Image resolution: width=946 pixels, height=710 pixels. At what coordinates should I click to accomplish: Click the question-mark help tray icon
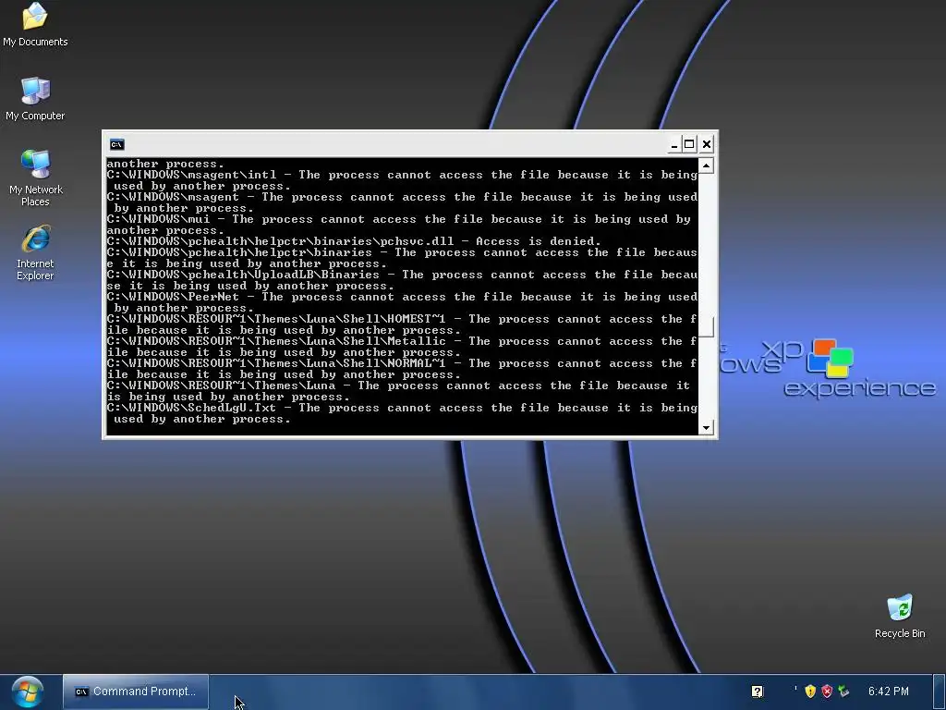pyautogui.click(x=758, y=692)
